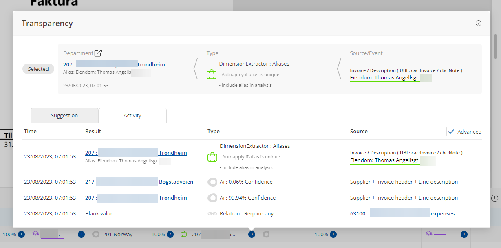
Task: Open the 207 Trondheim link under Department
Action: tap(114, 65)
